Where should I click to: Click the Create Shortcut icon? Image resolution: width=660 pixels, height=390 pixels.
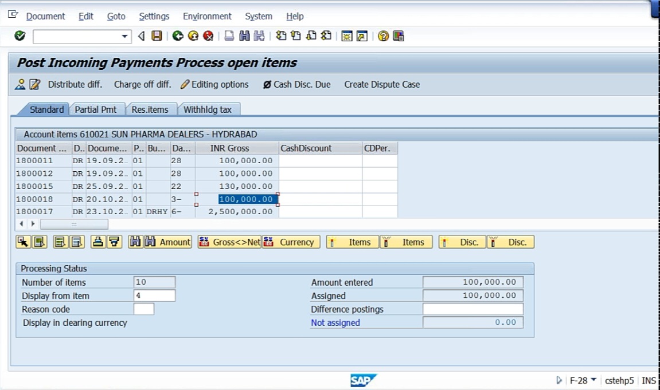[x=362, y=36]
